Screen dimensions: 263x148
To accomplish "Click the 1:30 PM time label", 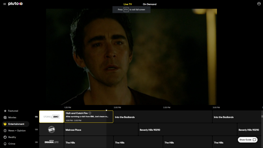I will click(68, 107).
